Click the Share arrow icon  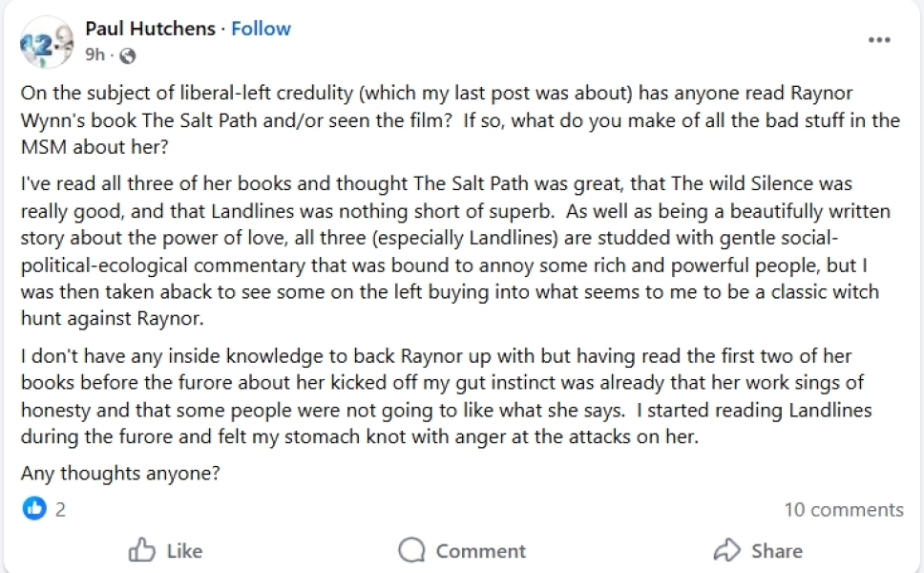tap(725, 550)
